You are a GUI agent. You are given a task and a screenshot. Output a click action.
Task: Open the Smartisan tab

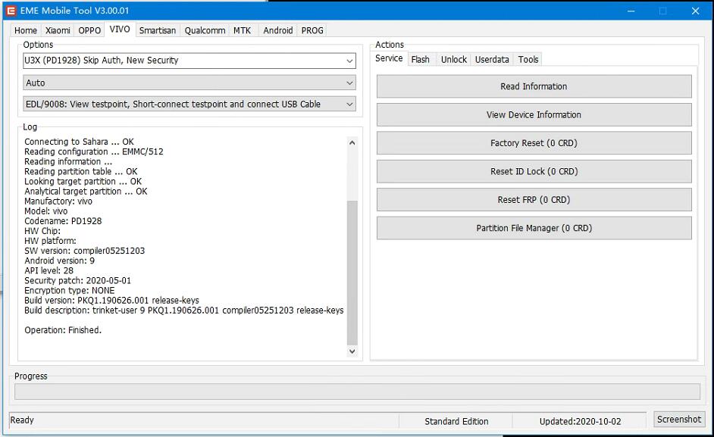click(158, 30)
